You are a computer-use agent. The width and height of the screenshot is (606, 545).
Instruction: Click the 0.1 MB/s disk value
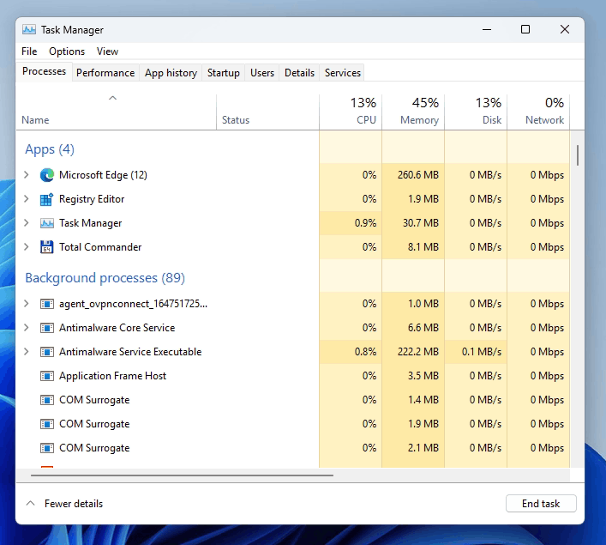482,352
